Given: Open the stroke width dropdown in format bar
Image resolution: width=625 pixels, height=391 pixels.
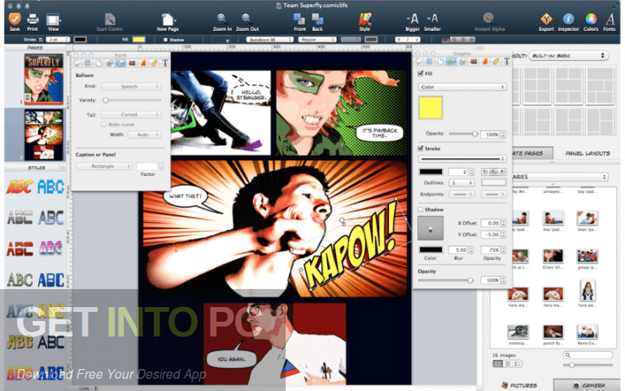Looking at the screenshot, I should coord(58,39).
